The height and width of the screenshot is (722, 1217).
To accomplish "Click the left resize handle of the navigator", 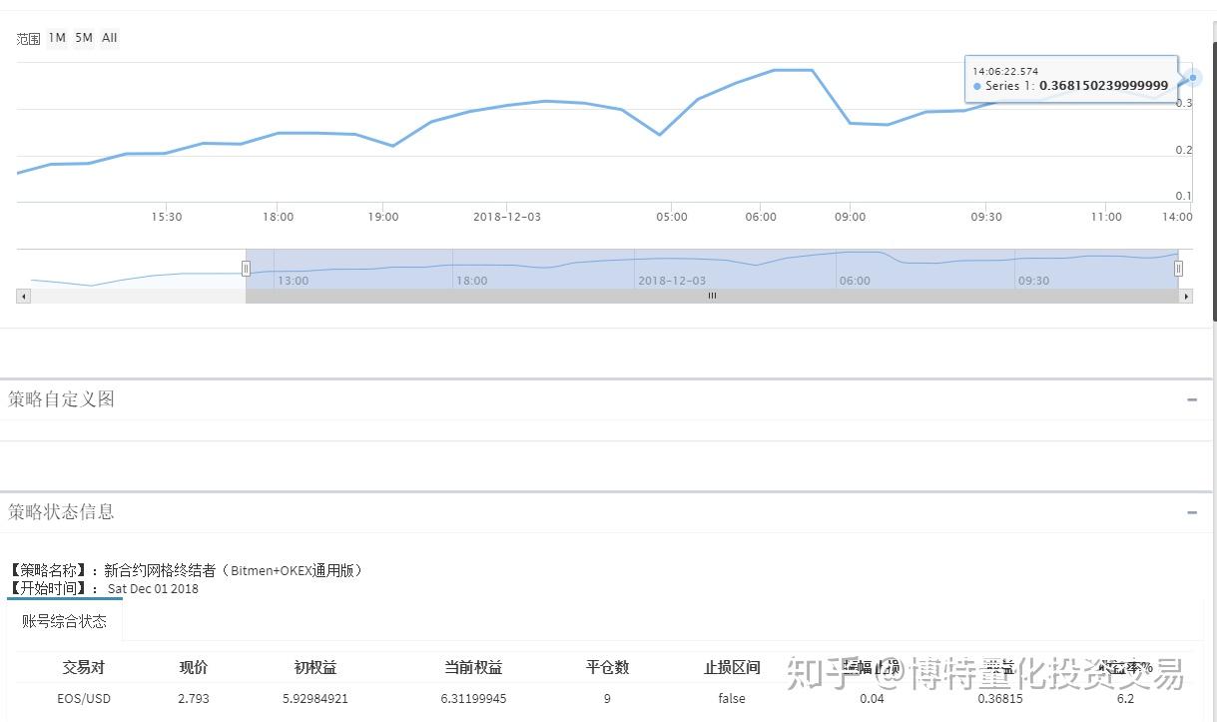I will click(247, 268).
